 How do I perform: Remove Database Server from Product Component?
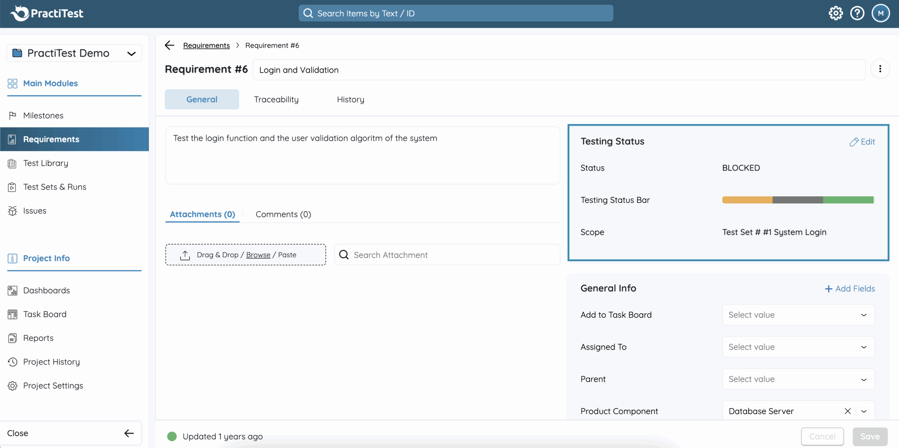[x=848, y=411]
